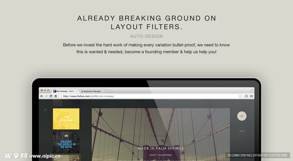
Task: Select Around the World in 80 Days thumbnail
Action: point(66,142)
